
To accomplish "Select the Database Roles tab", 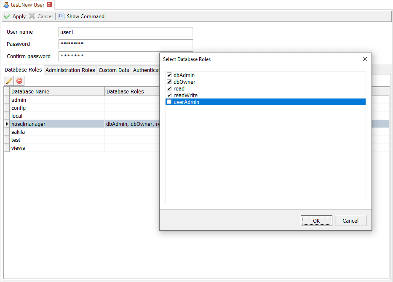I will click(23, 70).
